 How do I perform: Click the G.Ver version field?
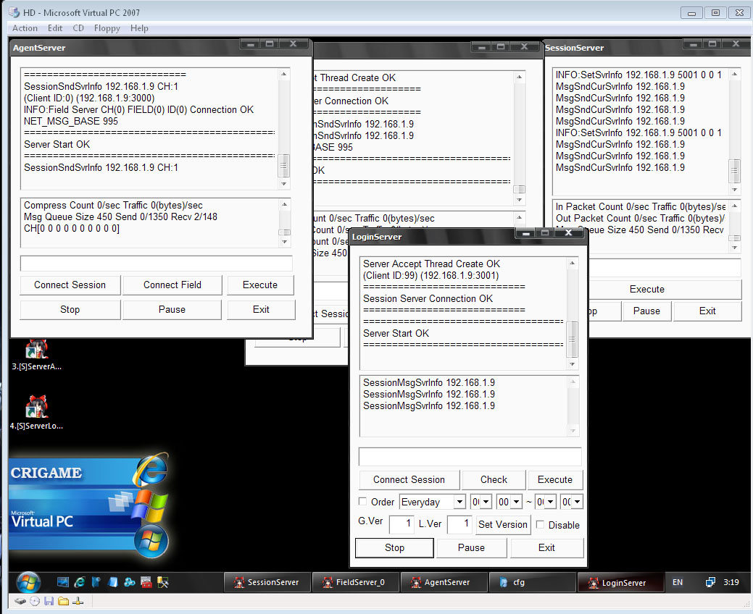[x=402, y=523]
